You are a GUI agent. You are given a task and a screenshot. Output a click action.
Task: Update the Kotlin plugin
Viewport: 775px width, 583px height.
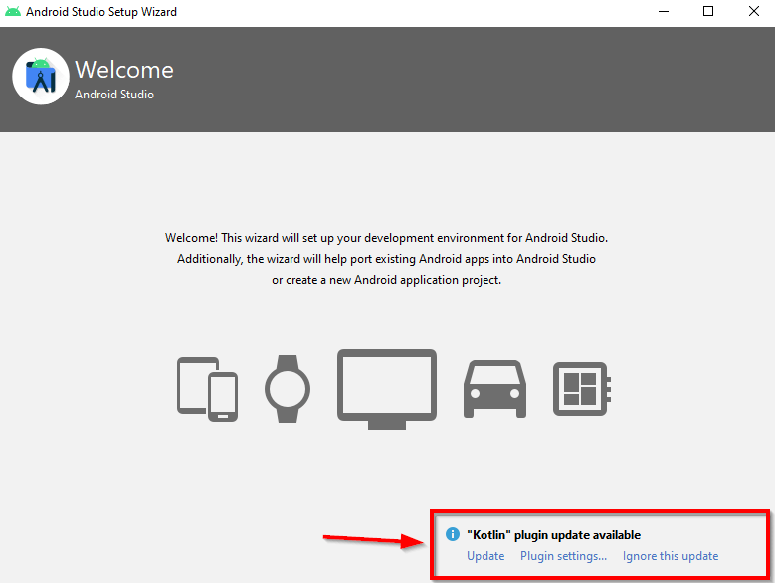pyautogui.click(x=485, y=556)
